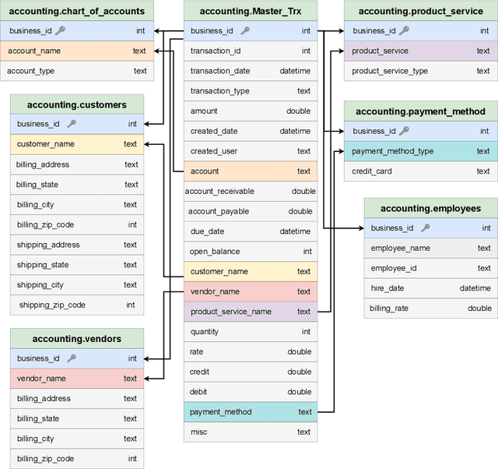This screenshot has width=498, height=469.
Task: Select the key icon in product_service table
Action: [x=405, y=30]
